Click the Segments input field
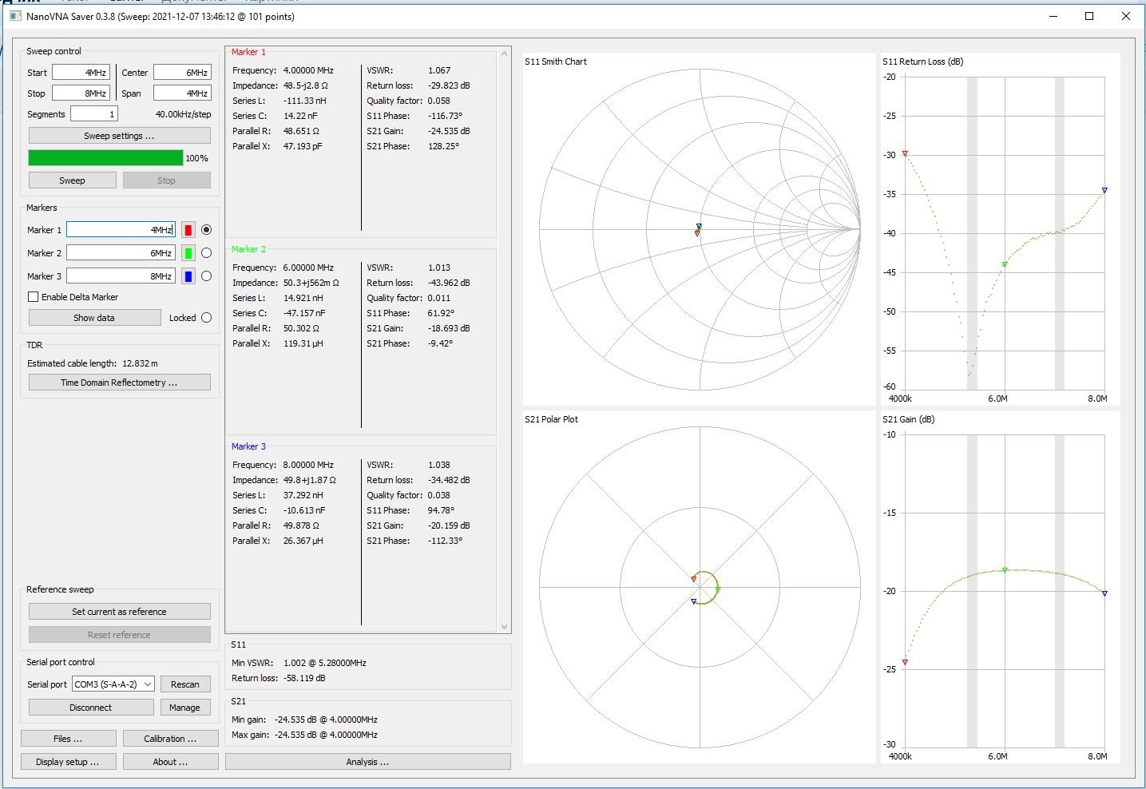1146x789 pixels. 94,114
